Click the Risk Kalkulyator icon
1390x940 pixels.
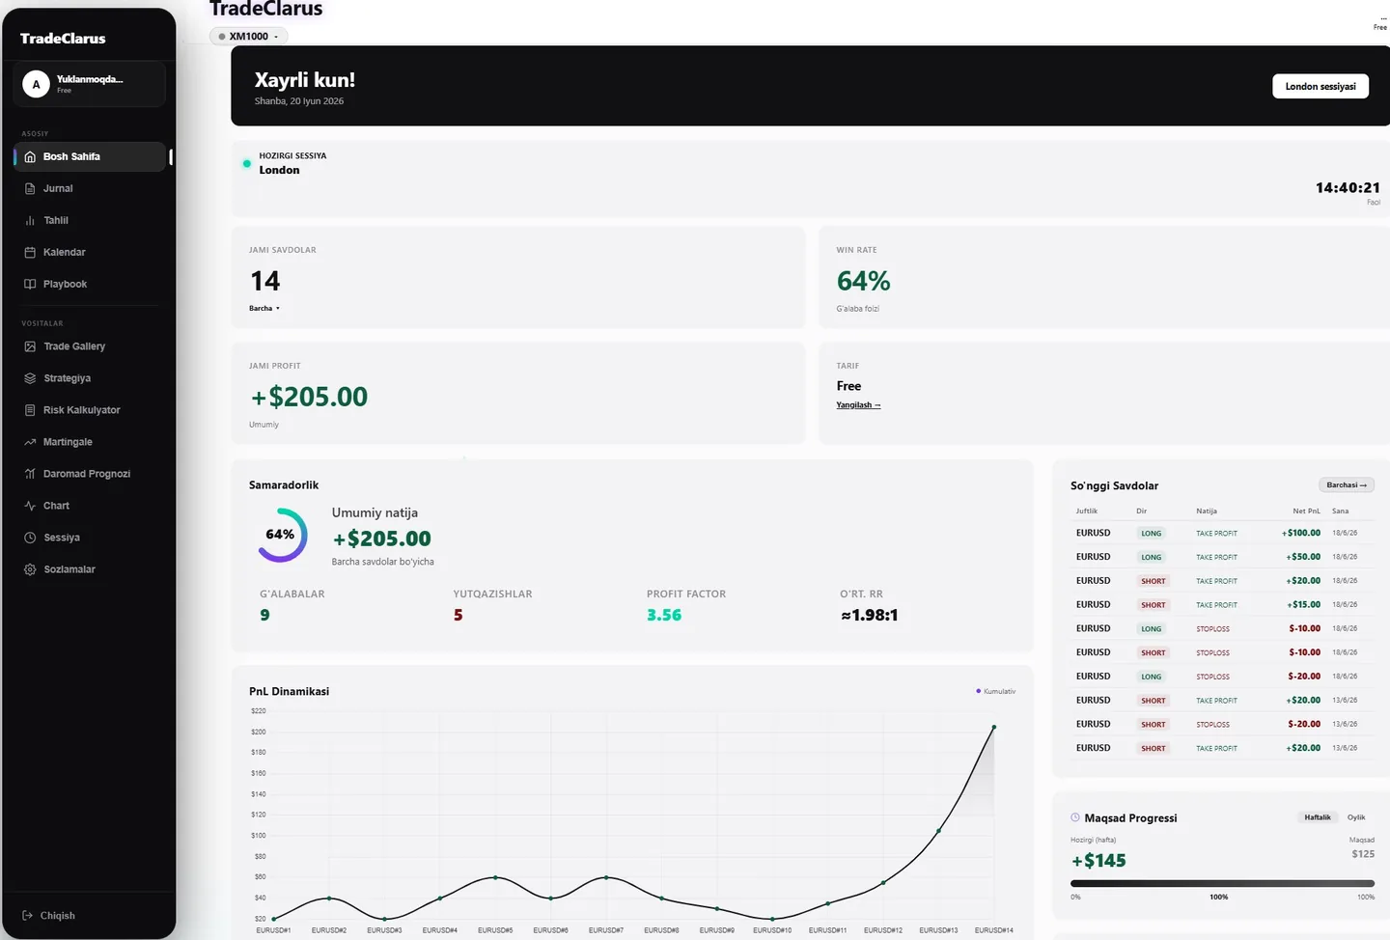[x=30, y=410]
